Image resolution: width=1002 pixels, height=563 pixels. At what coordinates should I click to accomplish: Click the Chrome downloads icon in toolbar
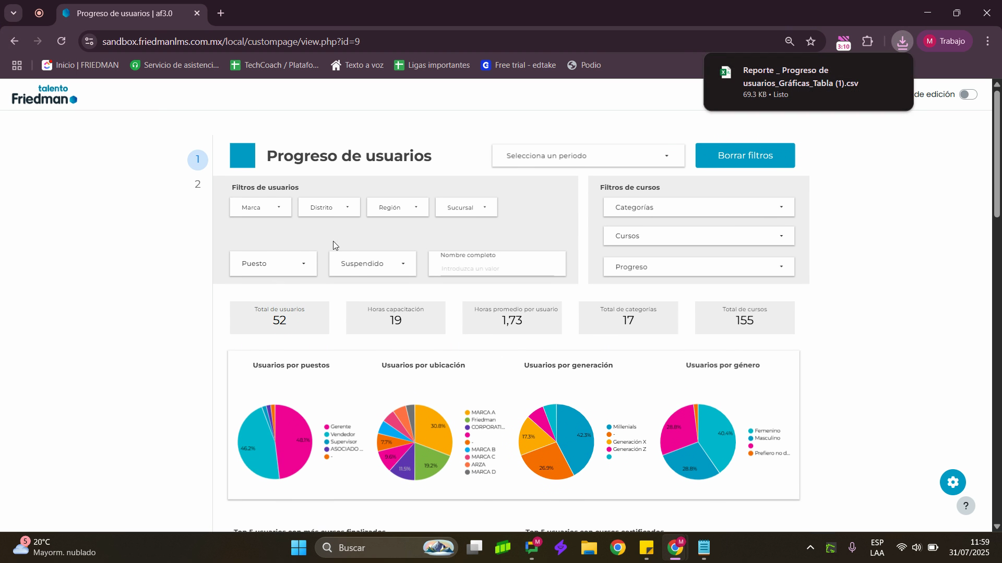[902, 42]
